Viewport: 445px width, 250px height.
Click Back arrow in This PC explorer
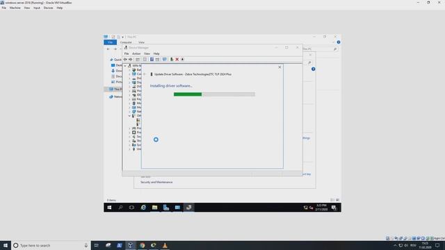point(108,49)
